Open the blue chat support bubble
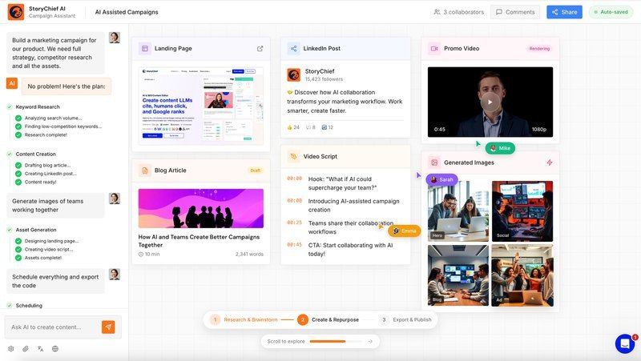This screenshot has height=361, width=641. point(625,344)
